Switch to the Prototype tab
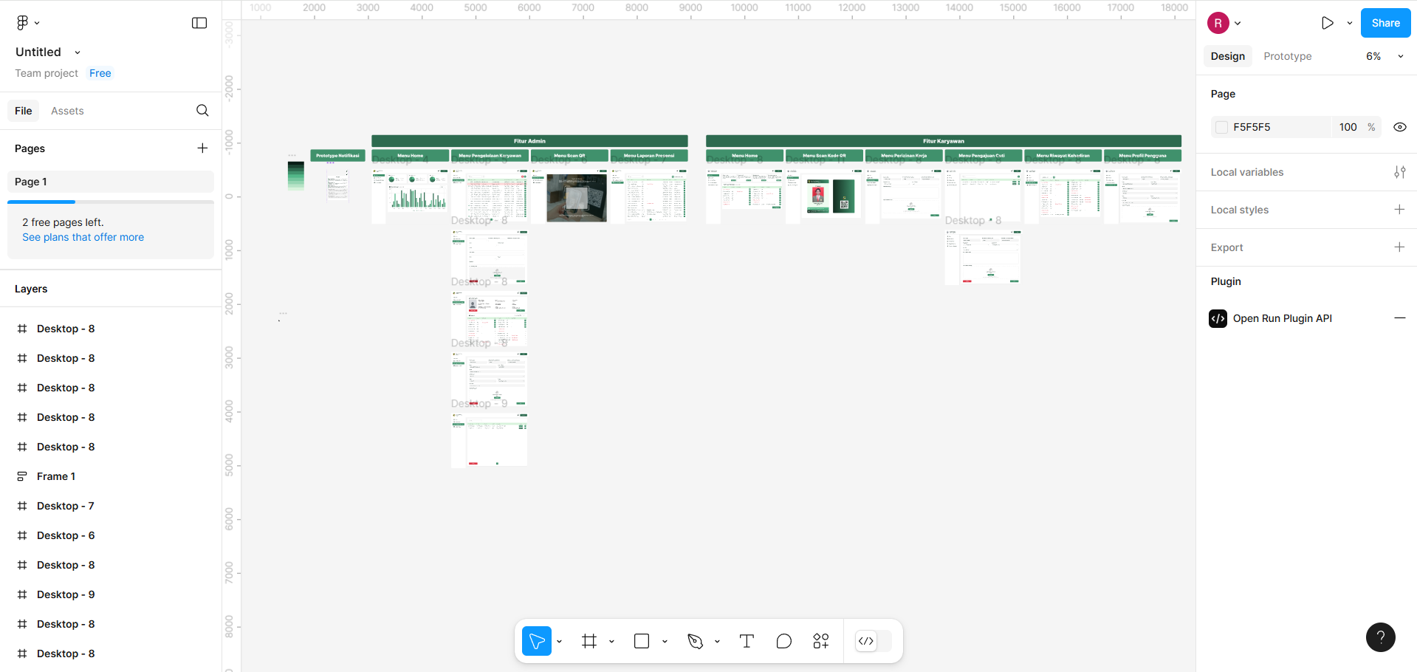1417x672 pixels. [x=1287, y=56]
